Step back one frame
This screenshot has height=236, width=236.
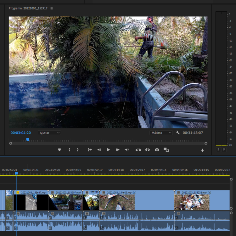pos(99,150)
